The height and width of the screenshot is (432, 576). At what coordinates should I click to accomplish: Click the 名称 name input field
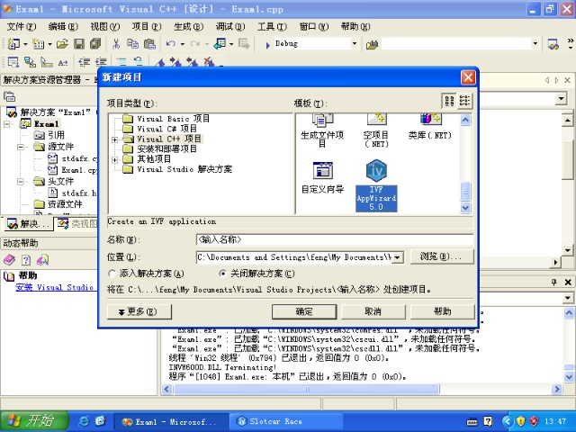point(335,240)
